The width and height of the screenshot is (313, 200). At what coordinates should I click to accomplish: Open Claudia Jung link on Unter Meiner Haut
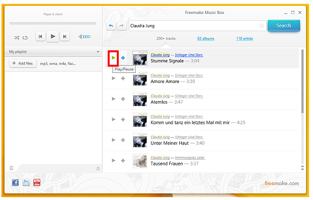160,137
